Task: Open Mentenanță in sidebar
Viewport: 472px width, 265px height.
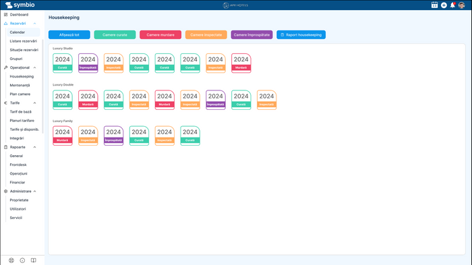Action: tap(20, 85)
